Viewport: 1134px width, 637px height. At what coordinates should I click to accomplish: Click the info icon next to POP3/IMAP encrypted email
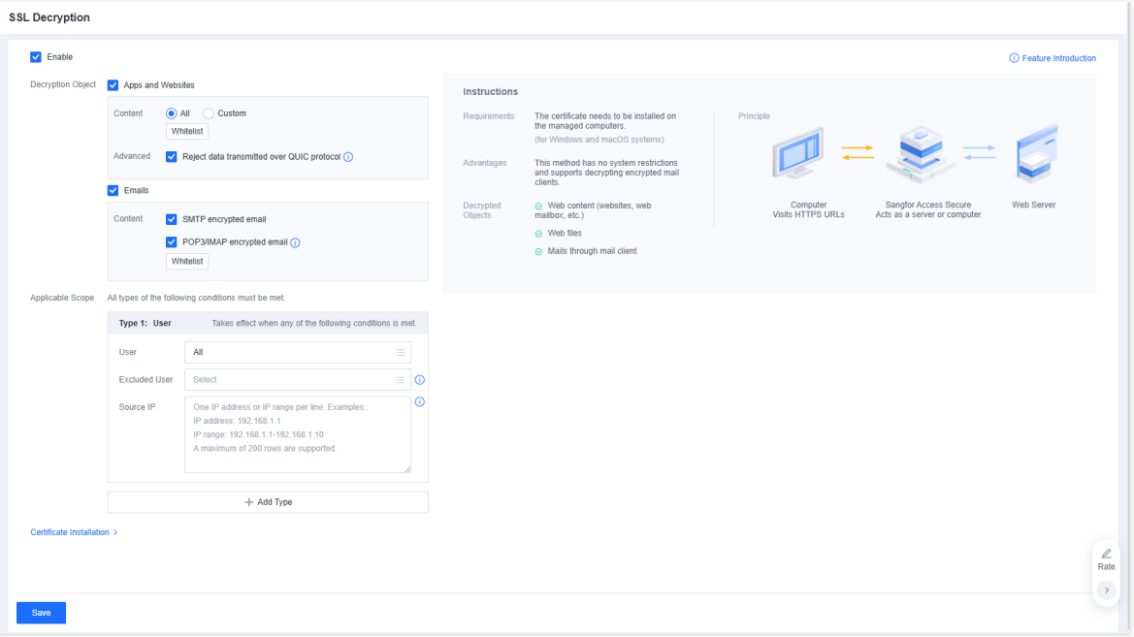tap(295, 243)
